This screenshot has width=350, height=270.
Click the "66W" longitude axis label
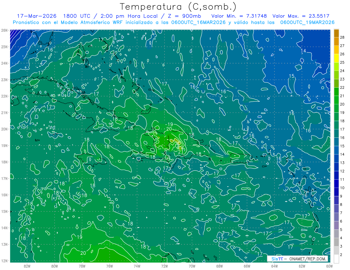(247, 266)
